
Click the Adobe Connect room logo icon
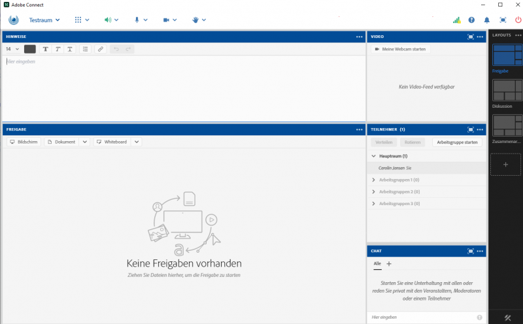[14, 20]
